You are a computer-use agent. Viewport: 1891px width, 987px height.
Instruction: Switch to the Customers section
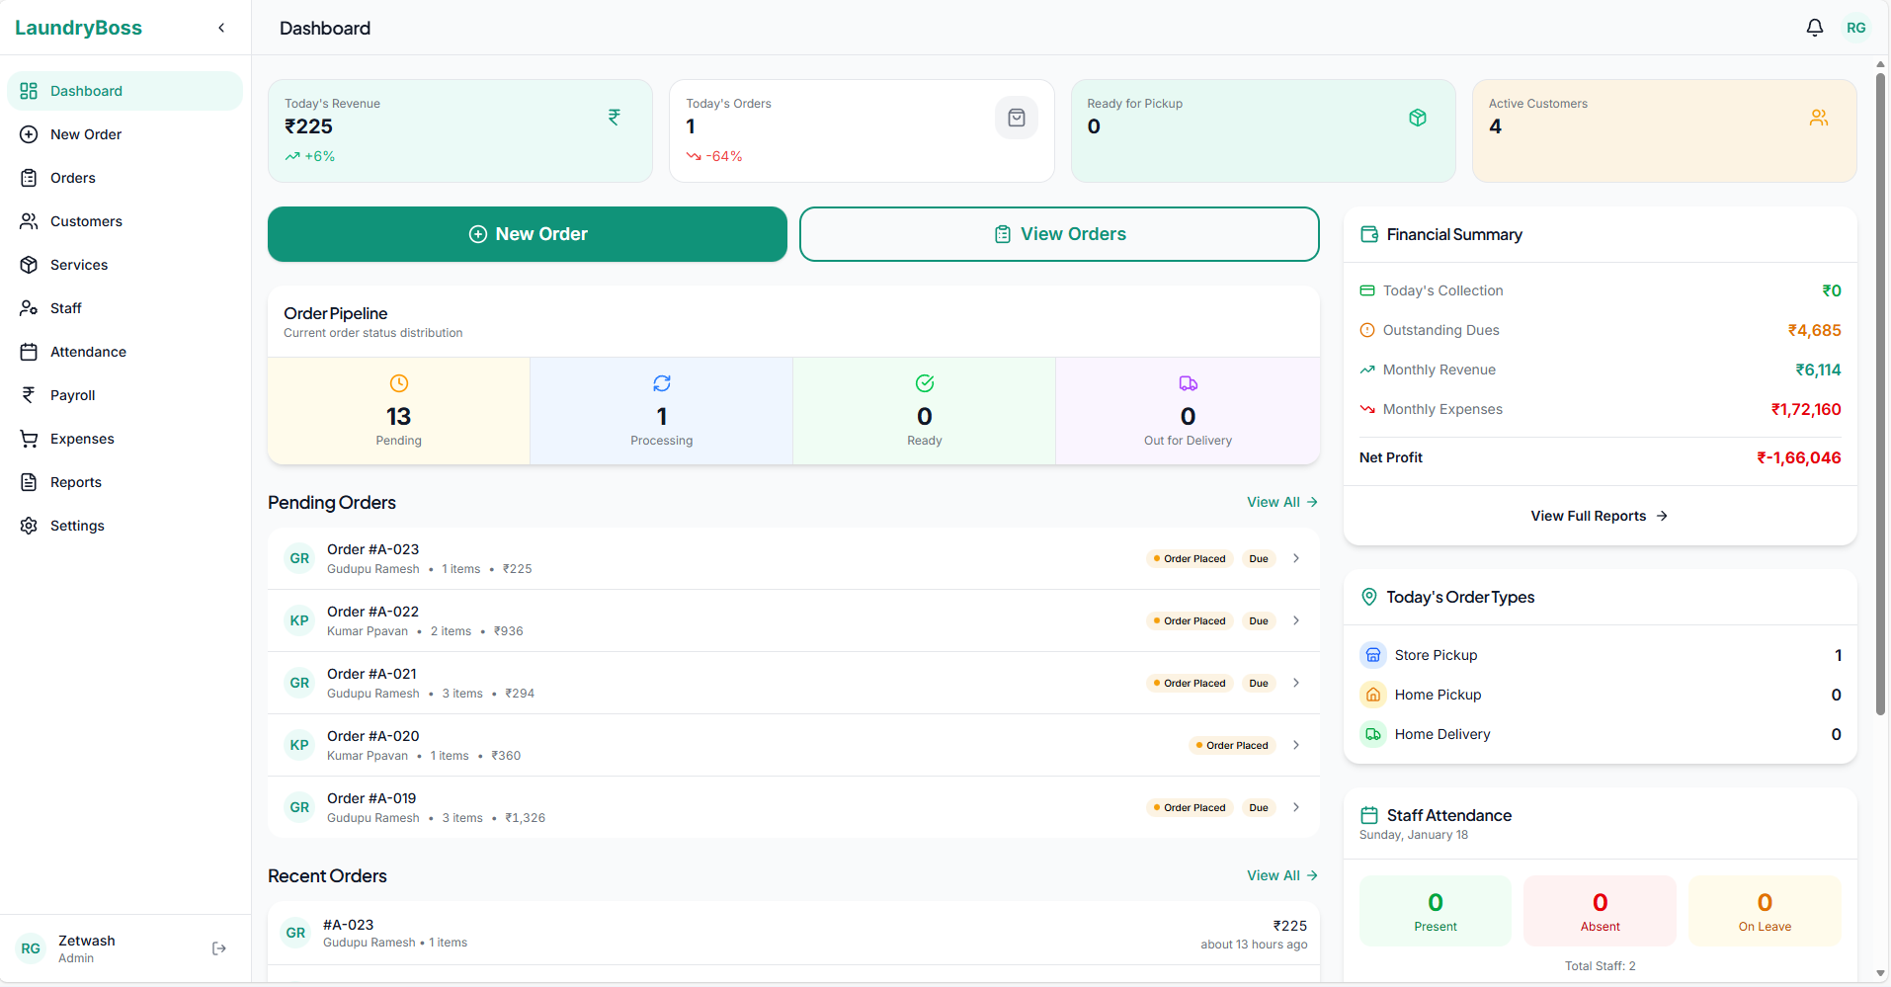pos(87,220)
